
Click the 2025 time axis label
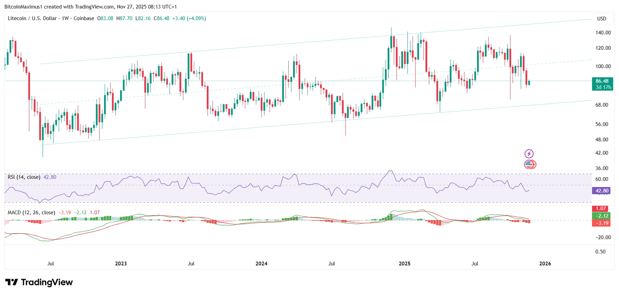(404, 264)
